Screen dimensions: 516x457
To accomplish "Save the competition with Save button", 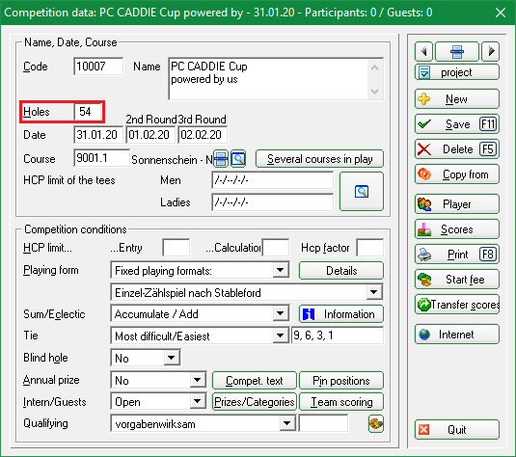I will (x=457, y=124).
